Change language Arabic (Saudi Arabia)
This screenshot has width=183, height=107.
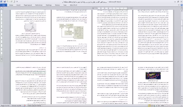click(34, 106)
